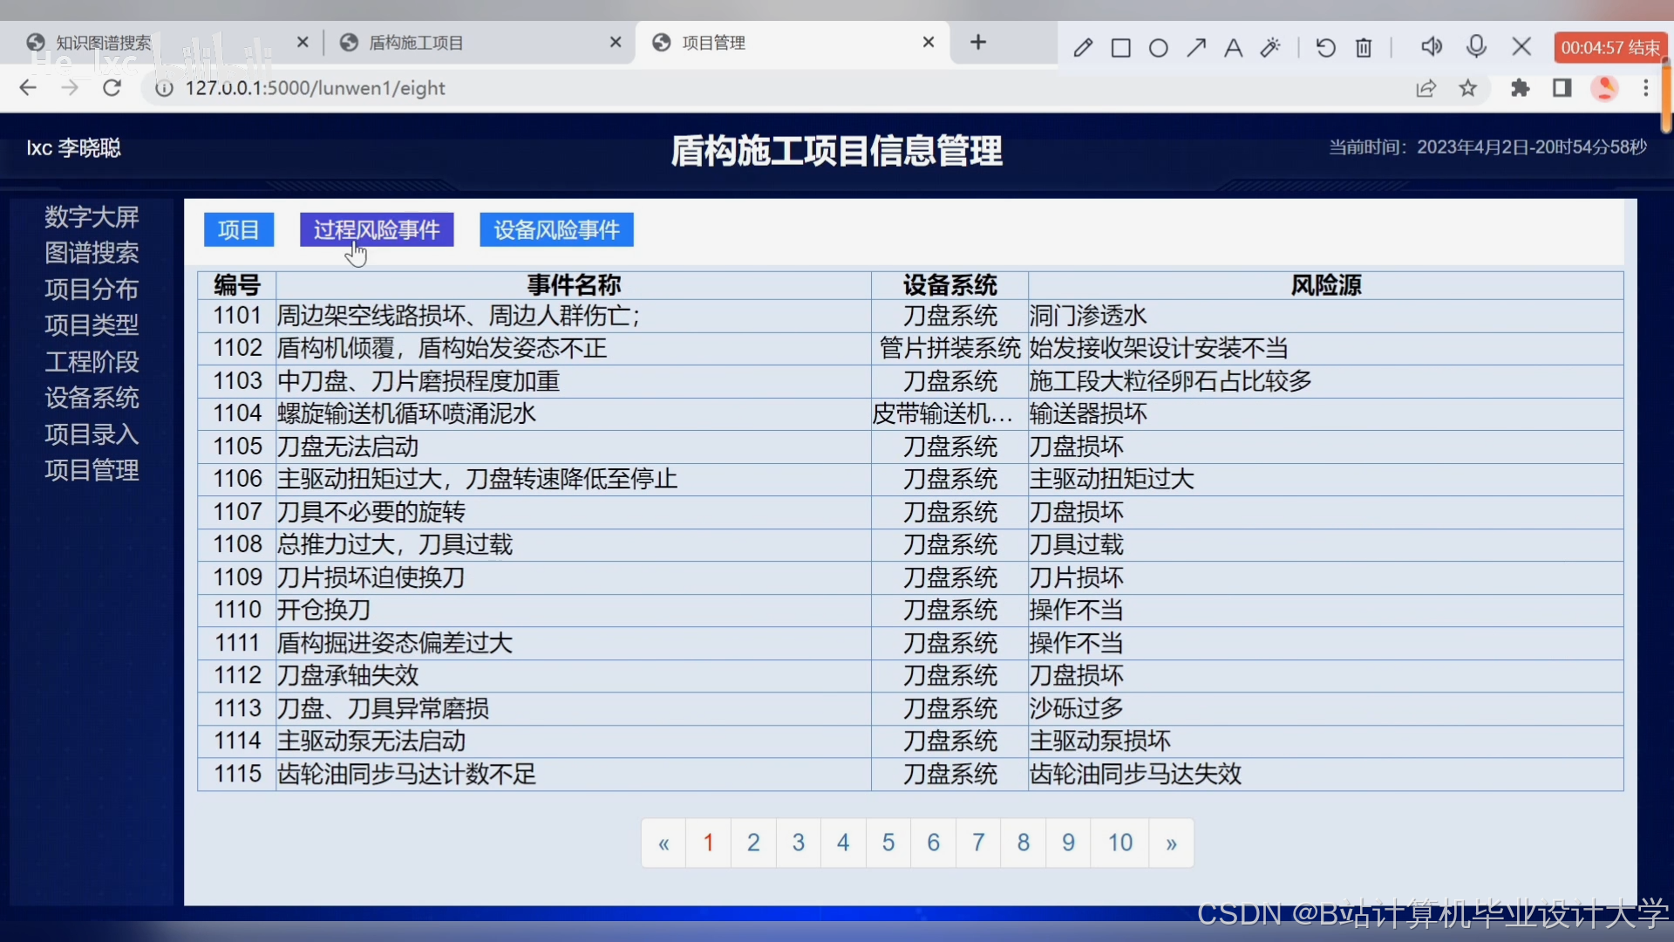The width and height of the screenshot is (1674, 942).
Task: Toggle the browser side panel
Action: tap(1562, 88)
